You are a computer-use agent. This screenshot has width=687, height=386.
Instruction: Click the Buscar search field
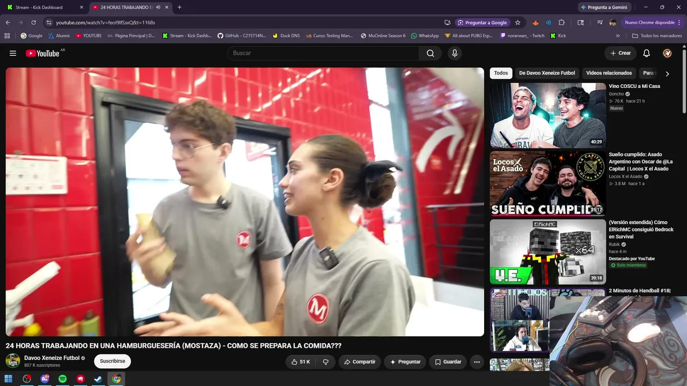(324, 53)
